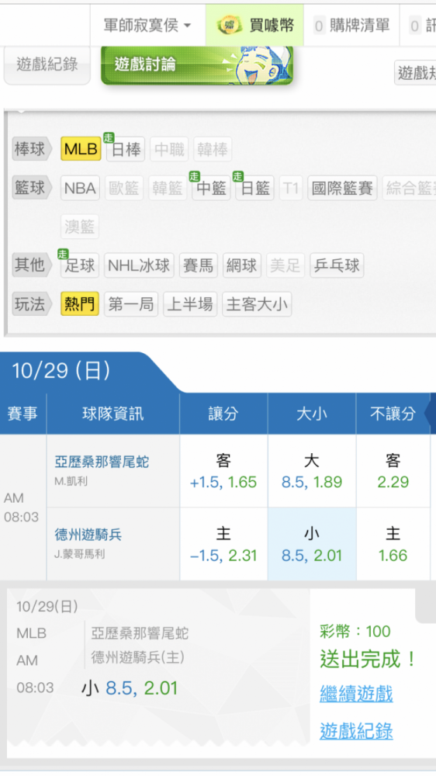Open 亞歷桑那響尾蛇 team link in table

click(x=102, y=462)
